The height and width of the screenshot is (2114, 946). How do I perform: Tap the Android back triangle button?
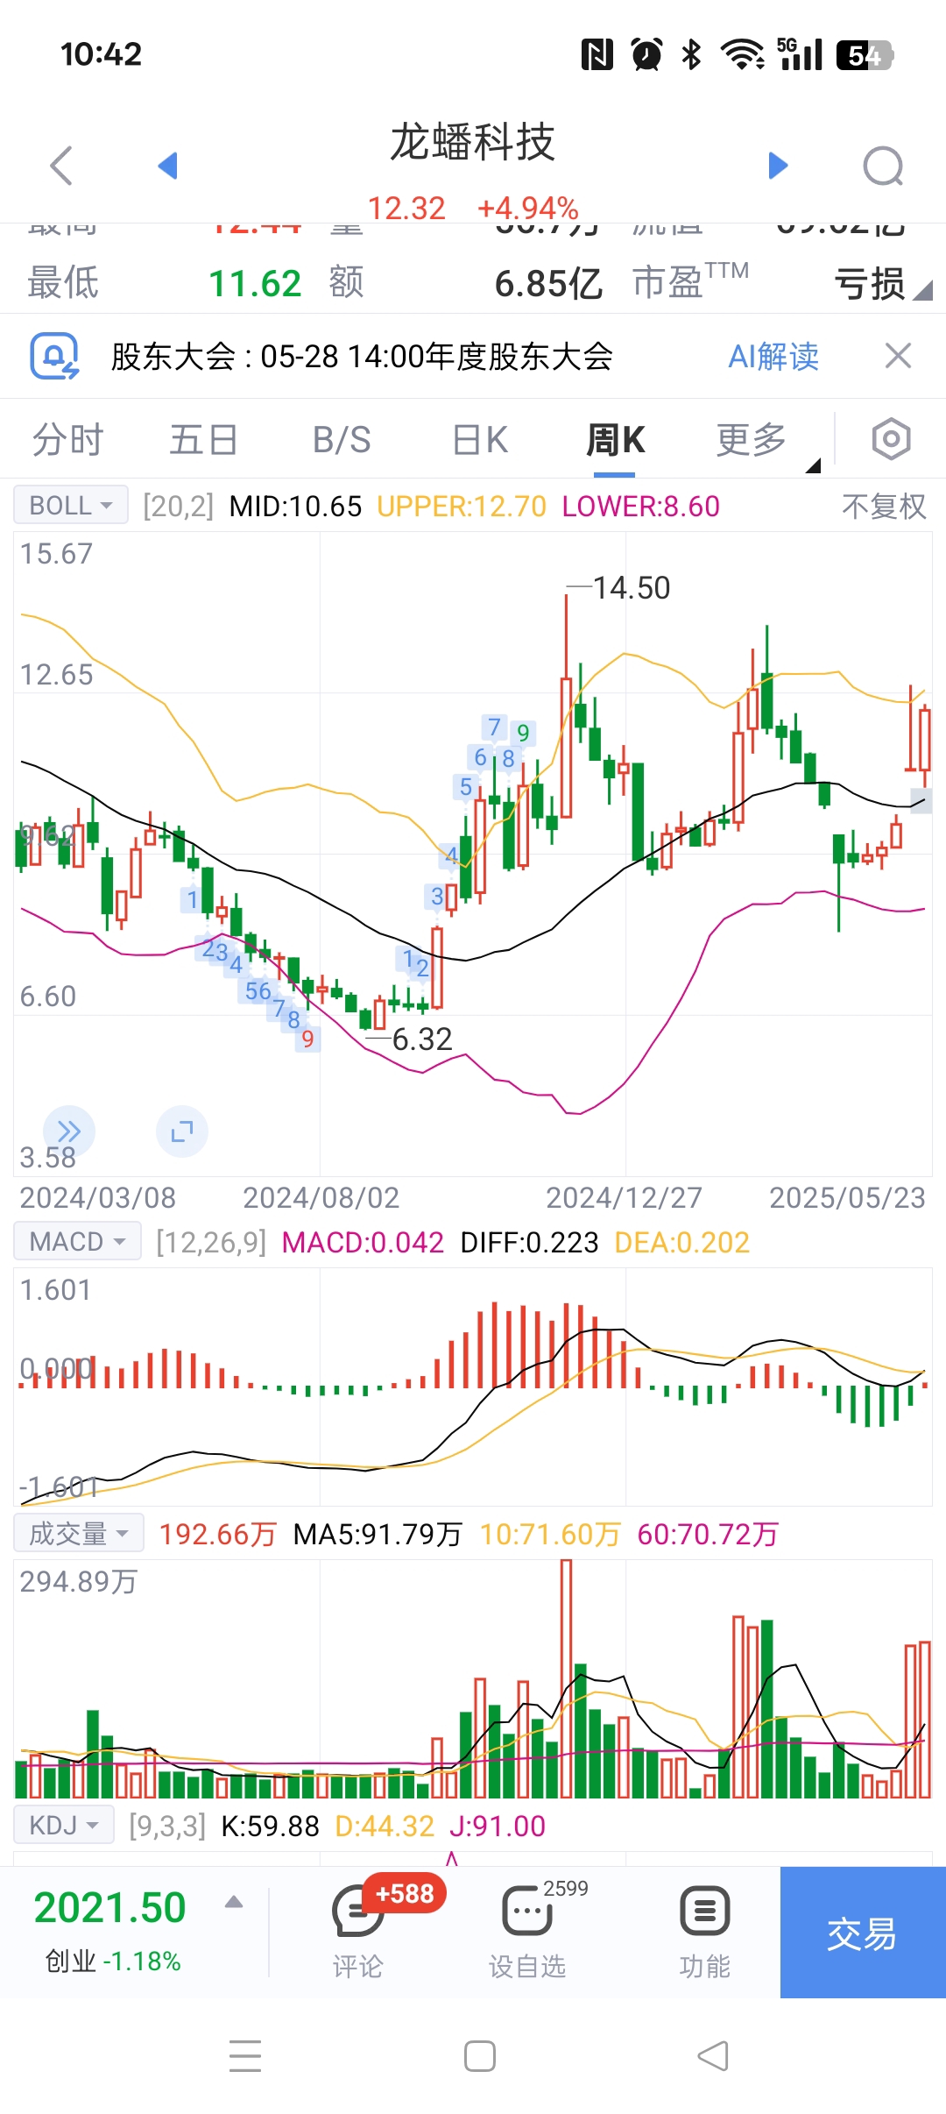[x=713, y=2056]
